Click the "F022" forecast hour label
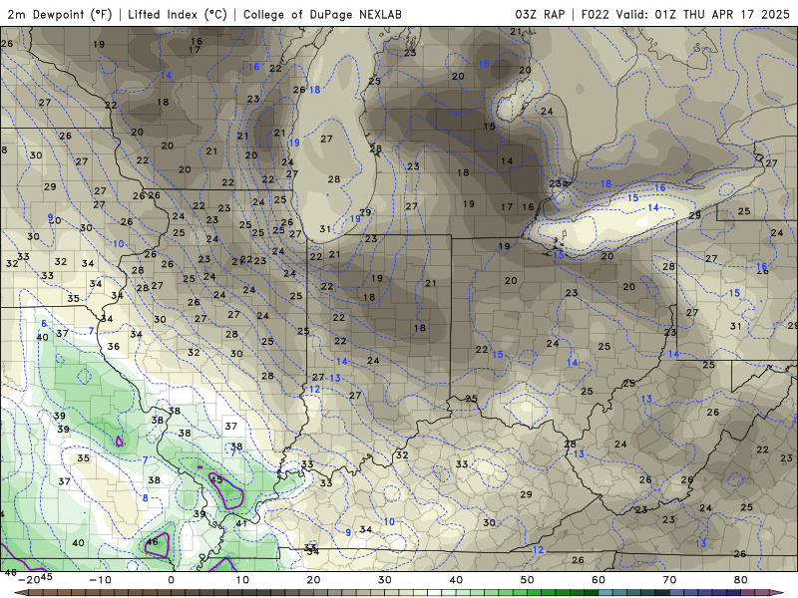The height and width of the screenshot is (598, 798). tap(595, 14)
